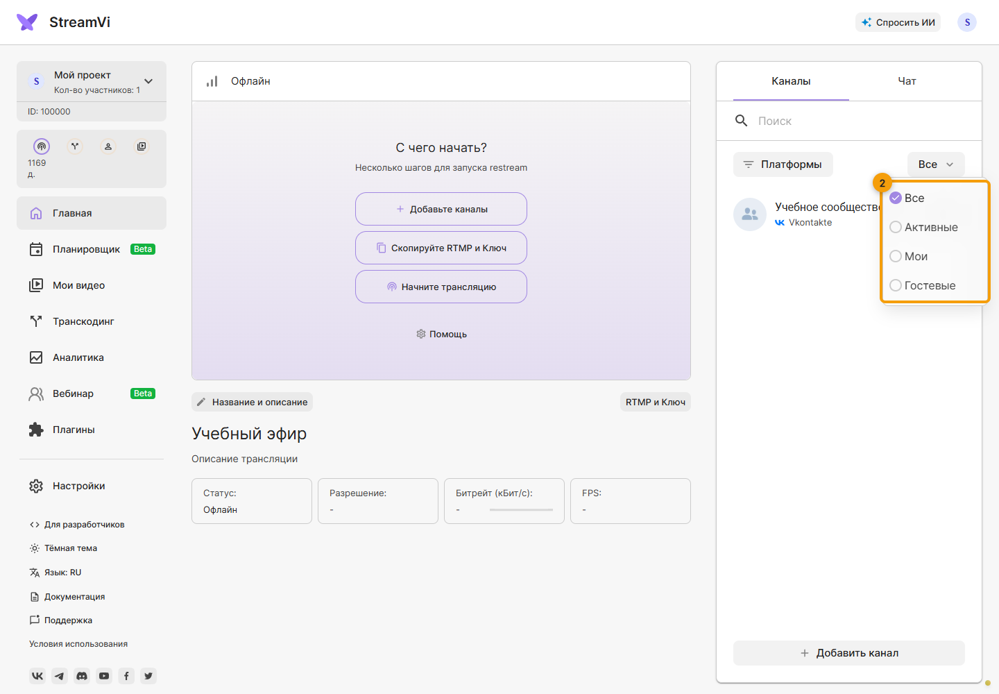
Task: Switch to the Каналы tab
Action: pyautogui.click(x=791, y=81)
